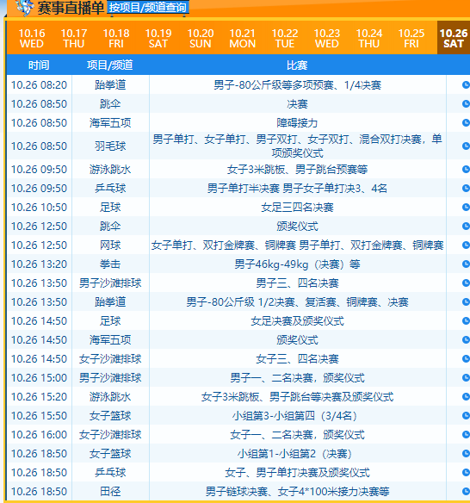Click clock icon for 男子三、四名决赛 row
The height and width of the screenshot is (503, 470).
click(466, 283)
